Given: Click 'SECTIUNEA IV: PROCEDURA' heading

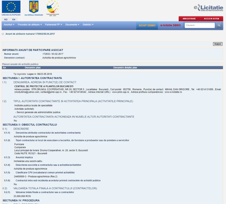Looking at the screenshot, I should [x=21, y=200].
